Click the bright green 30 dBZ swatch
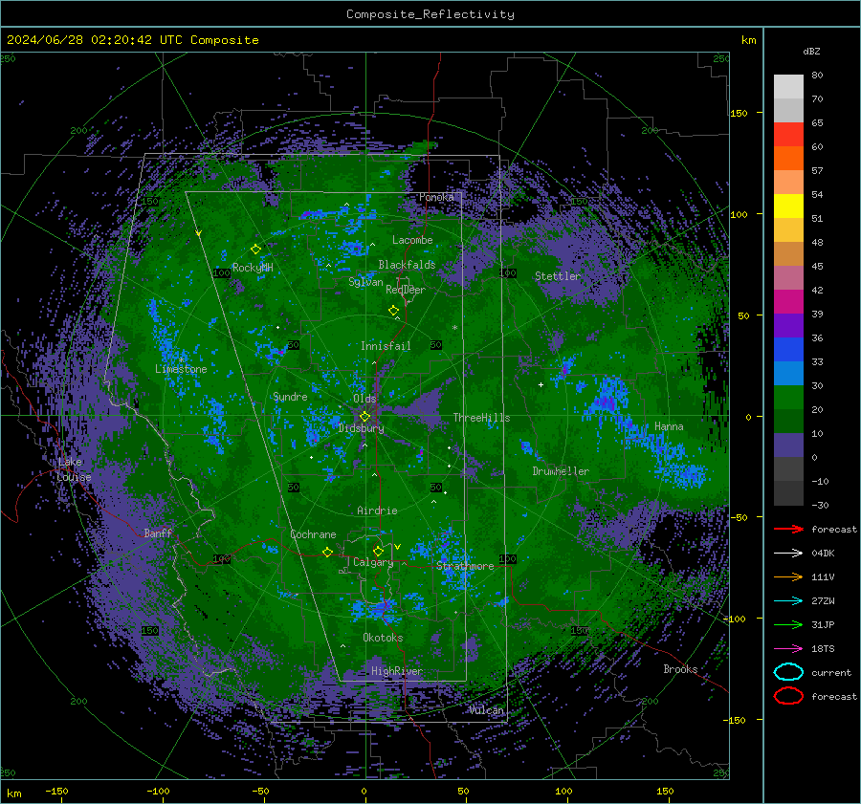 pyautogui.click(x=788, y=398)
